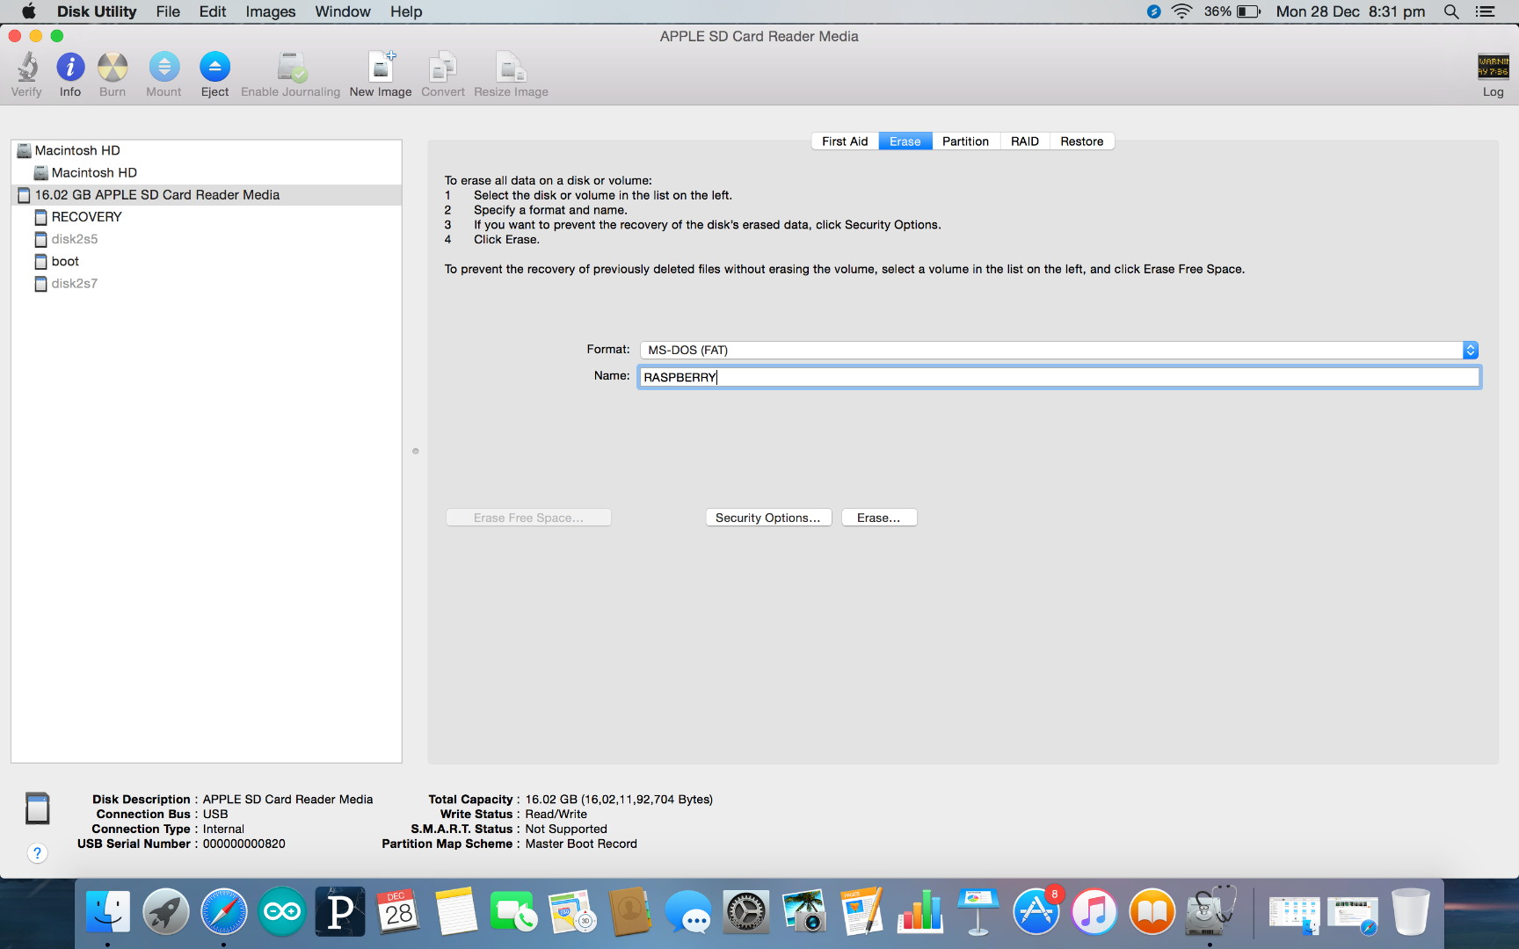Select 16.02 GB APPLE SD Card Reader Media
1519x949 pixels.
coord(207,195)
